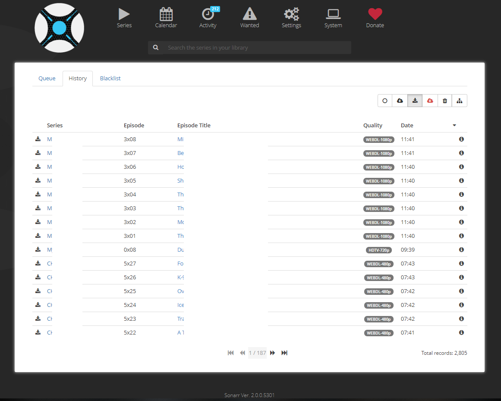Filter history by imported downloads
The height and width of the screenshot is (401, 501).
tap(415, 101)
